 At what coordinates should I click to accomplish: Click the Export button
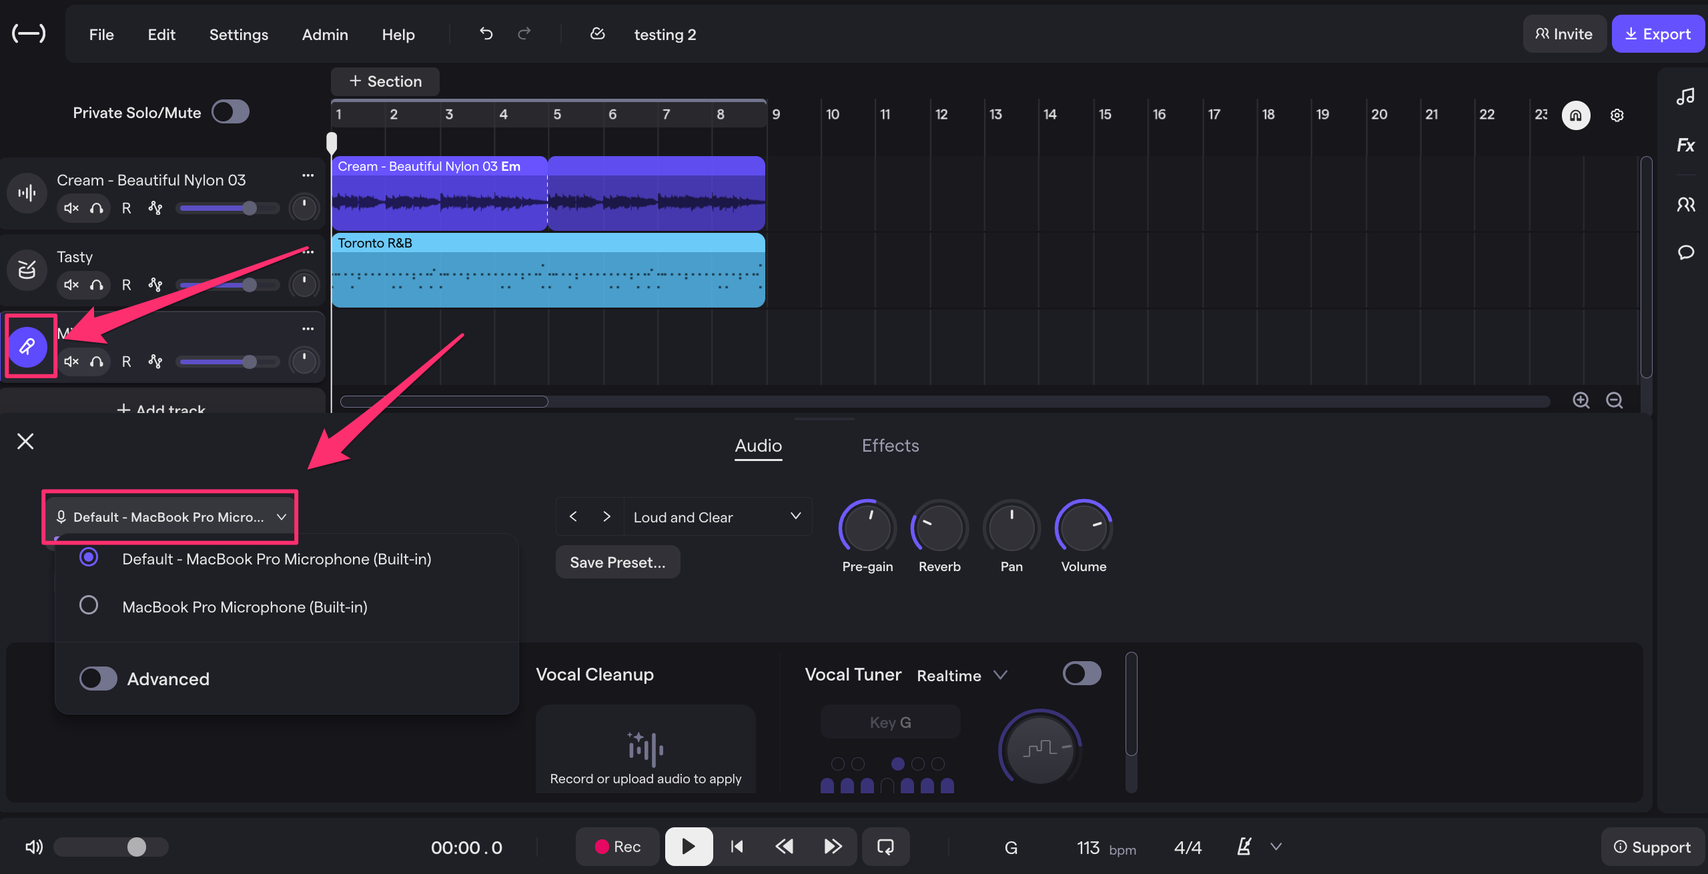pos(1657,33)
